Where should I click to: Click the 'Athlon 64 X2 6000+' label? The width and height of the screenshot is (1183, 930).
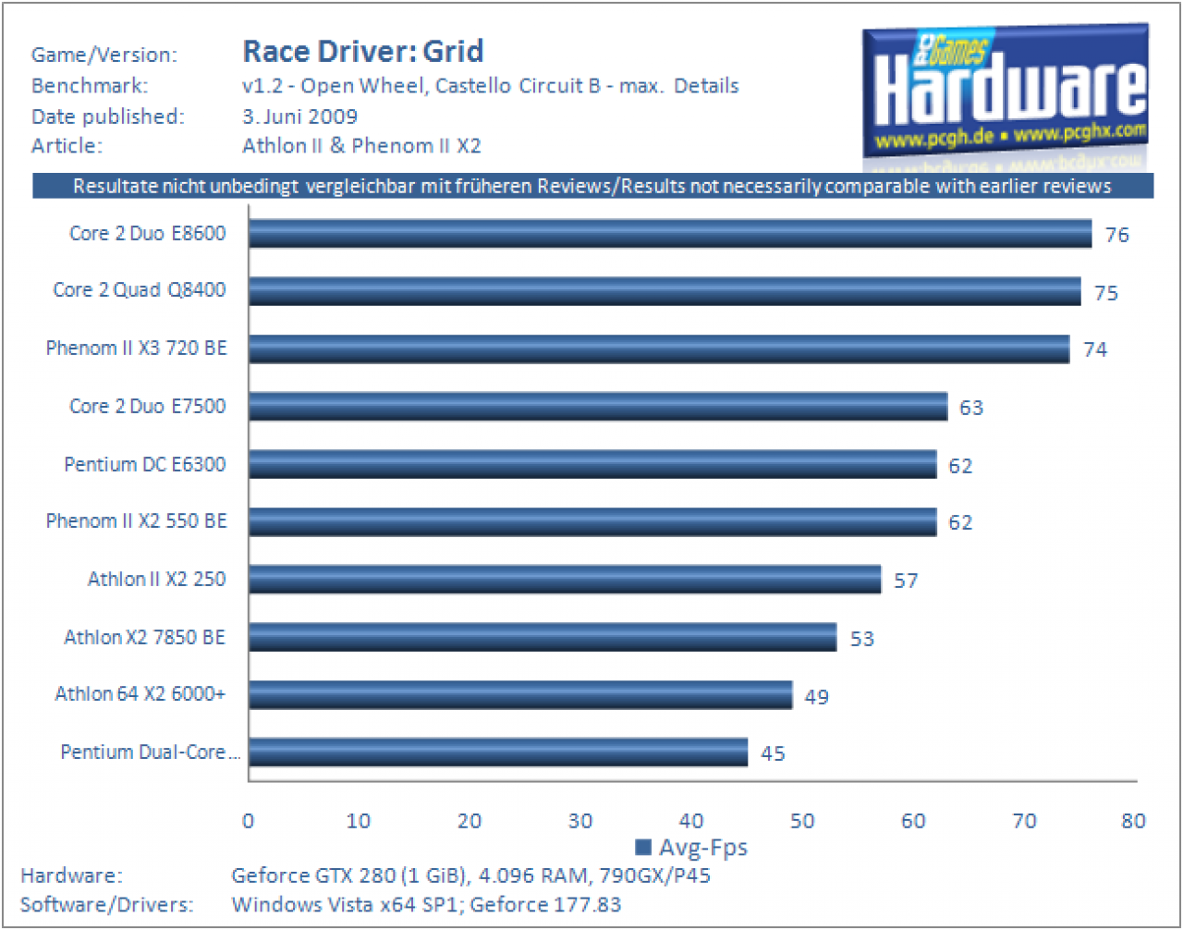(x=140, y=694)
